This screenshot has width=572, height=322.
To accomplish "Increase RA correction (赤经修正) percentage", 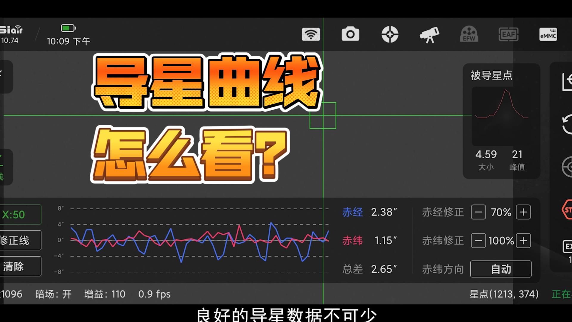I will click(x=523, y=212).
